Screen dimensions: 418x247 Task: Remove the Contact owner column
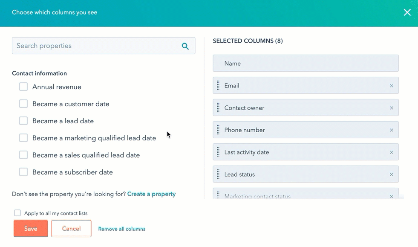pos(391,108)
